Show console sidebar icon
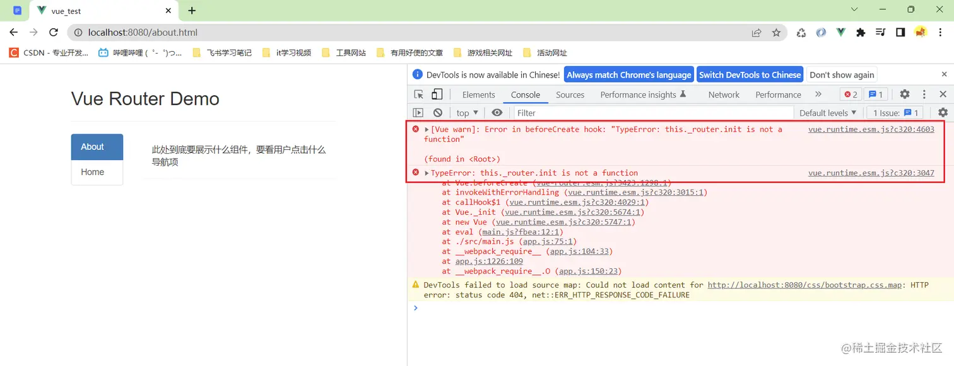Screen dimensions: 954x366 (x=418, y=113)
